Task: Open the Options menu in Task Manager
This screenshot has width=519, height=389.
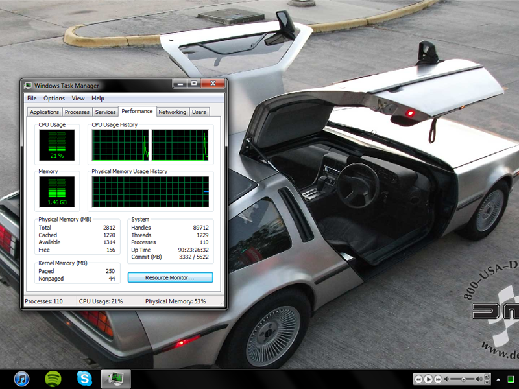Action: click(x=54, y=98)
